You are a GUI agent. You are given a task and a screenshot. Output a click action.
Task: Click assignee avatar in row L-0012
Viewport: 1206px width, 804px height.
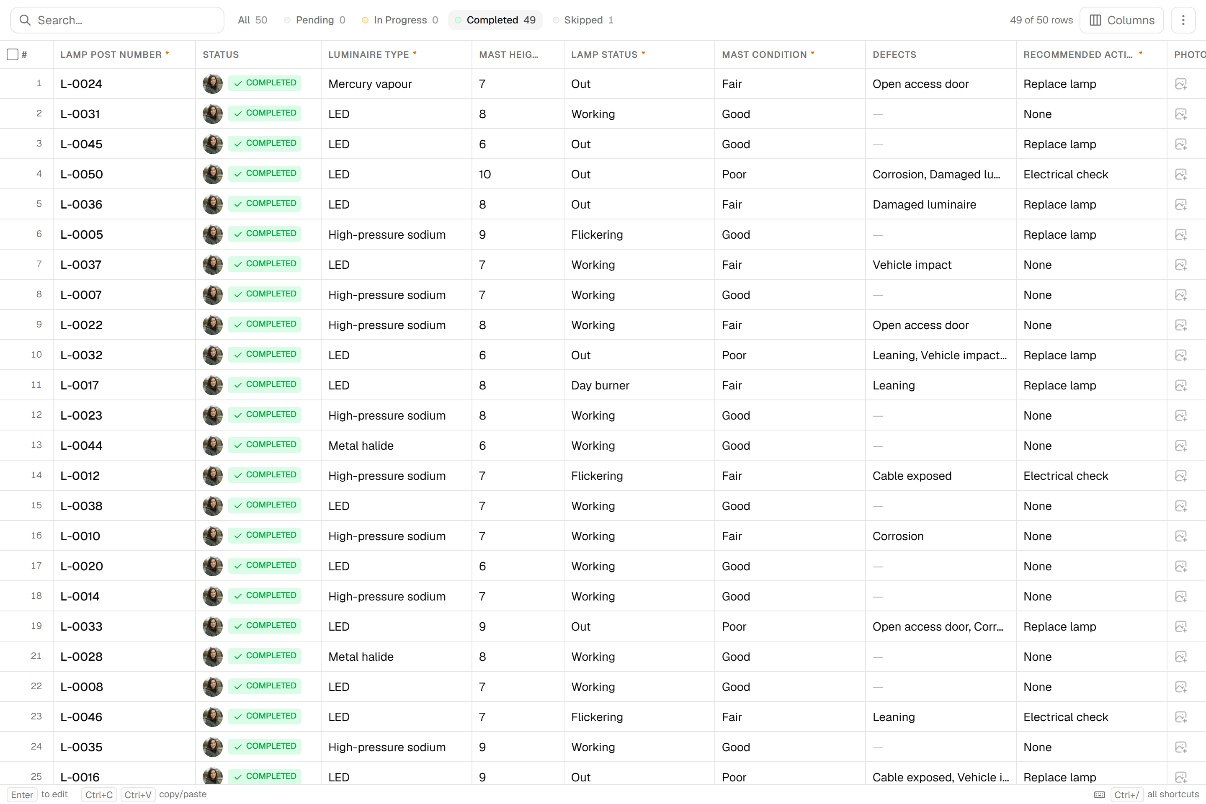pyautogui.click(x=212, y=476)
